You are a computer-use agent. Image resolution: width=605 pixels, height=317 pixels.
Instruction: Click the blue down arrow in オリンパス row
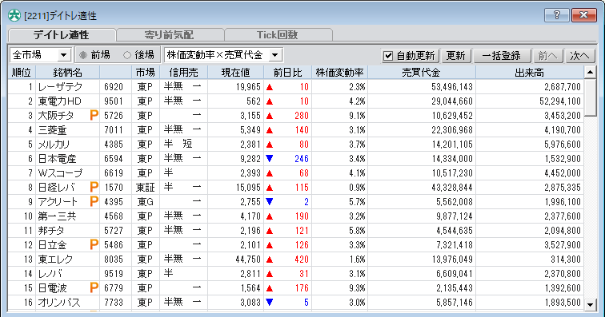270,303
